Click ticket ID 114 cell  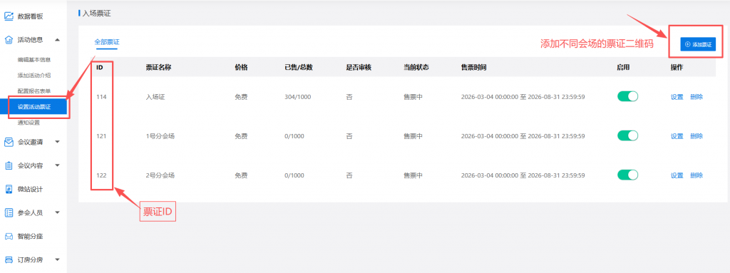click(101, 97)
